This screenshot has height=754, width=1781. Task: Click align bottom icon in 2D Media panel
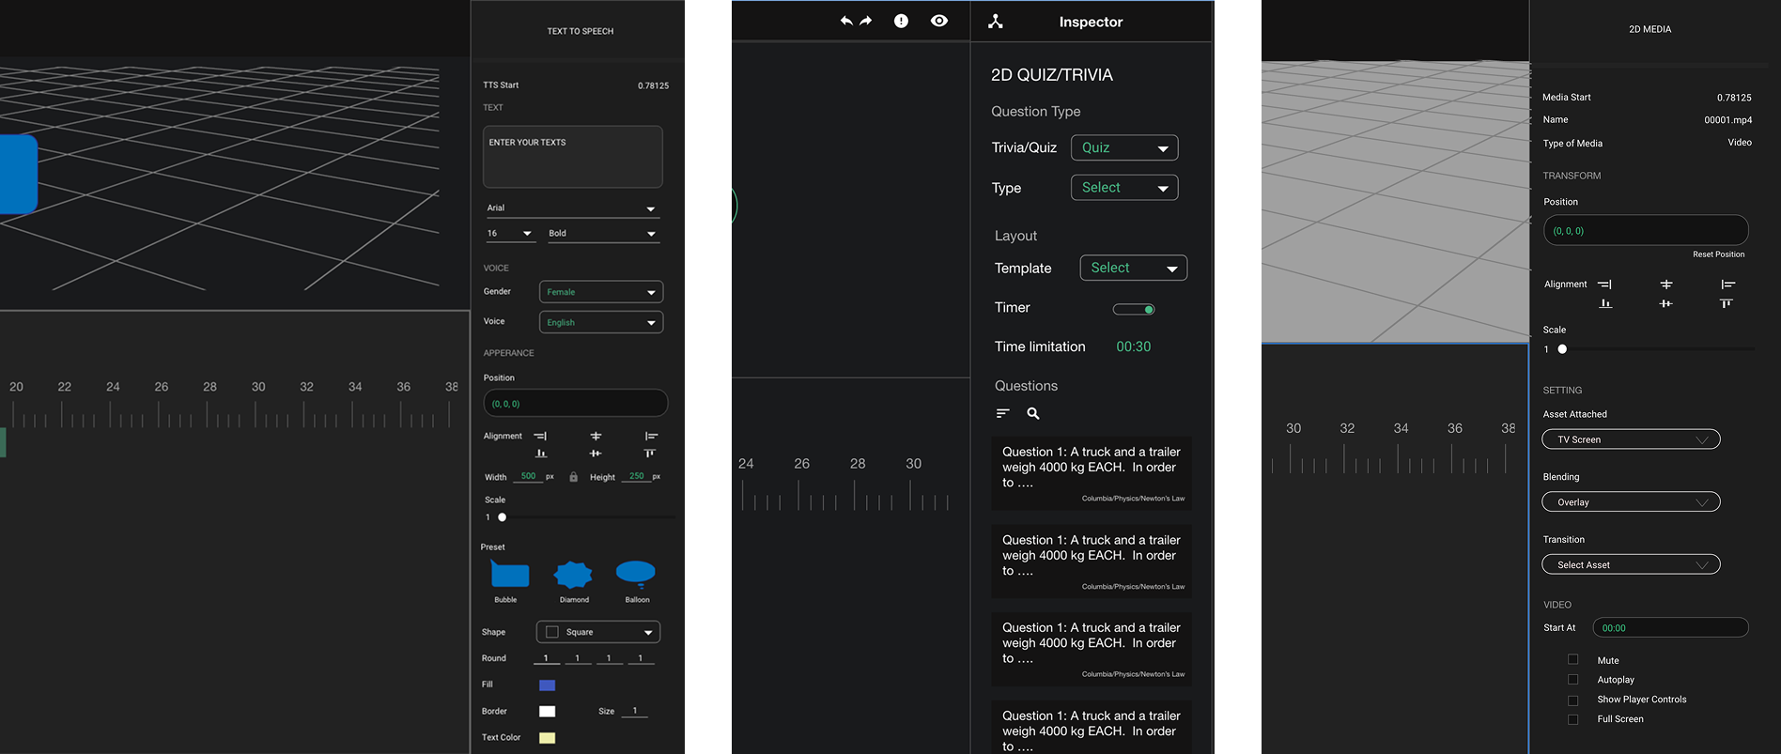[1605, 303]
